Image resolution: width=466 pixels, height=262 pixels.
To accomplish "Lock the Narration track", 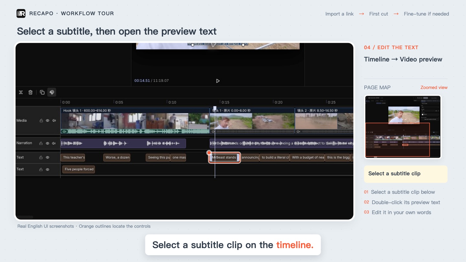I will pyautogui.click(x=41, y=143).
